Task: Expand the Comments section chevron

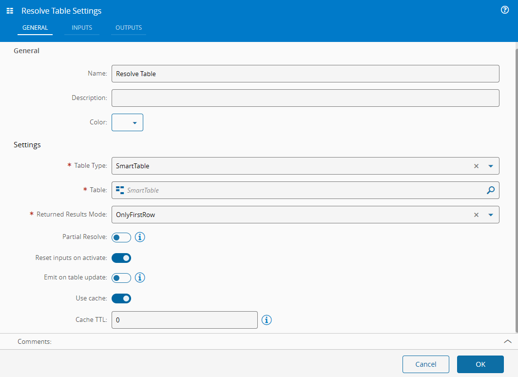Action: click(507, 342)
